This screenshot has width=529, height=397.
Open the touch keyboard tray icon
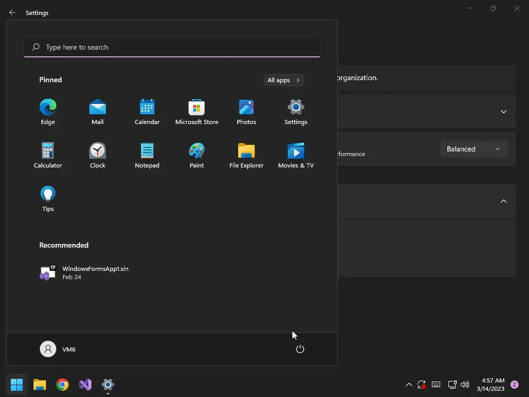pyautogui.click(x=436, y=385)
